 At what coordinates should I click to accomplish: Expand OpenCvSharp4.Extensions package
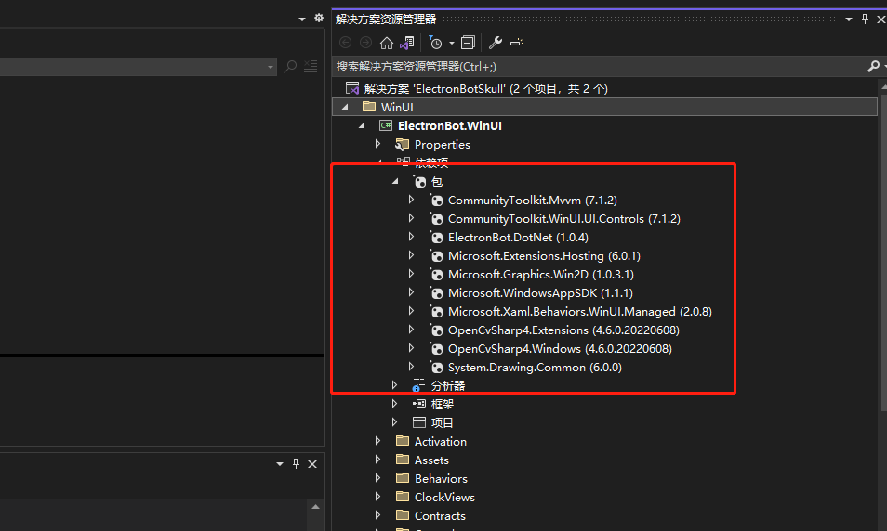pyautogui.click(x=411, y=330)
